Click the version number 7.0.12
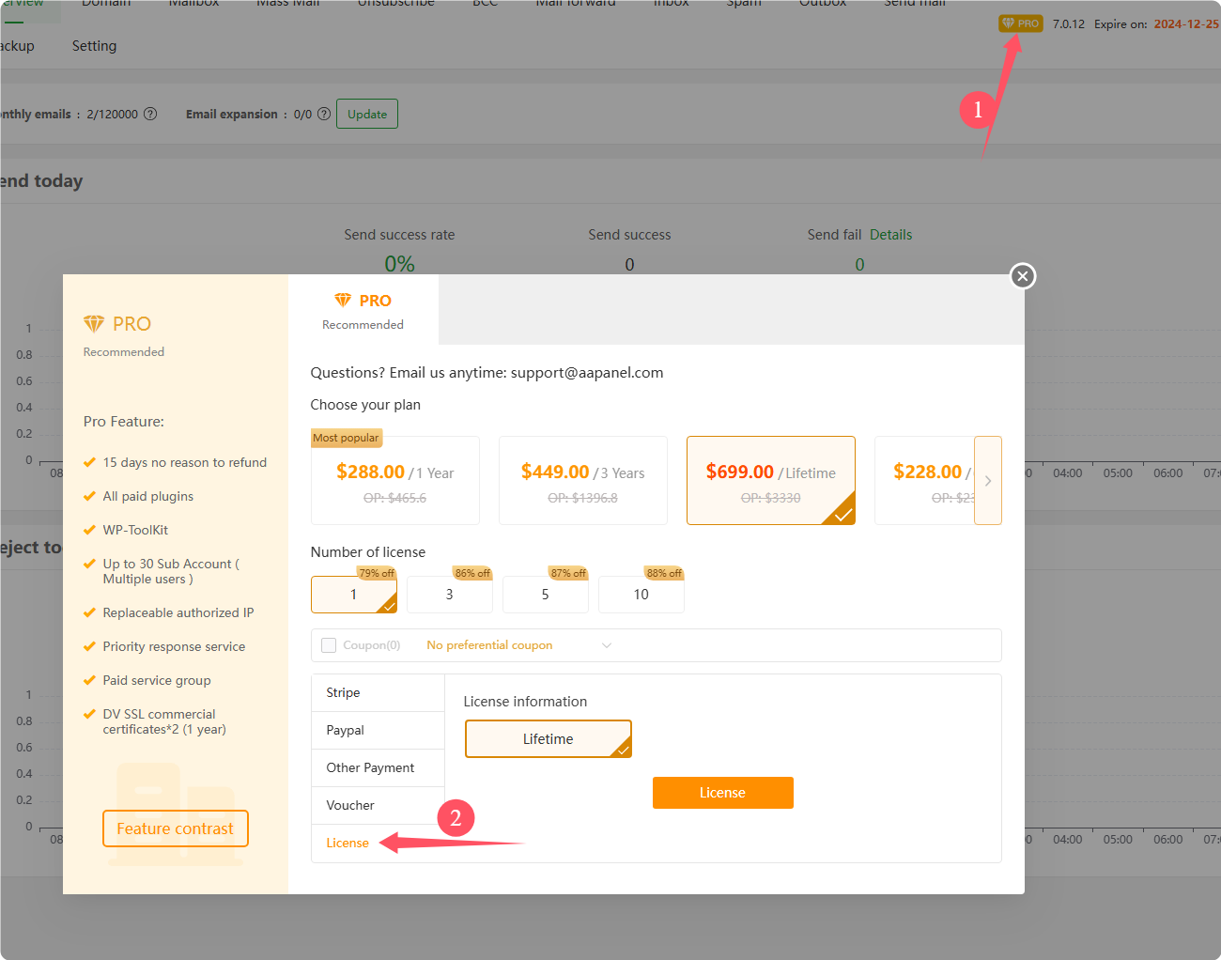Image resolution: width=1221 pixels, height=960 pixels. tap(1069, 24)
